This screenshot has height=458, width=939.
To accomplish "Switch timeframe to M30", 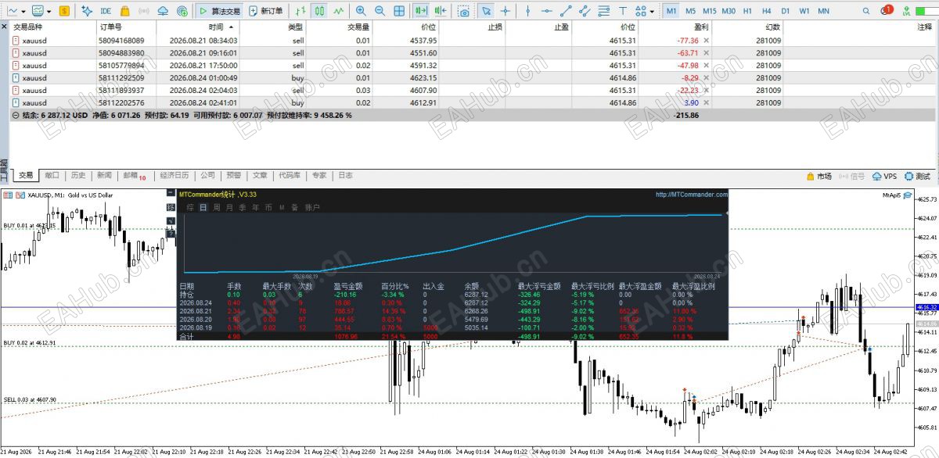I will pos(729,12).
